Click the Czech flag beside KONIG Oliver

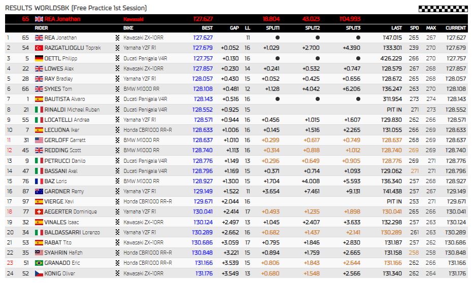[x=39, y=273]
